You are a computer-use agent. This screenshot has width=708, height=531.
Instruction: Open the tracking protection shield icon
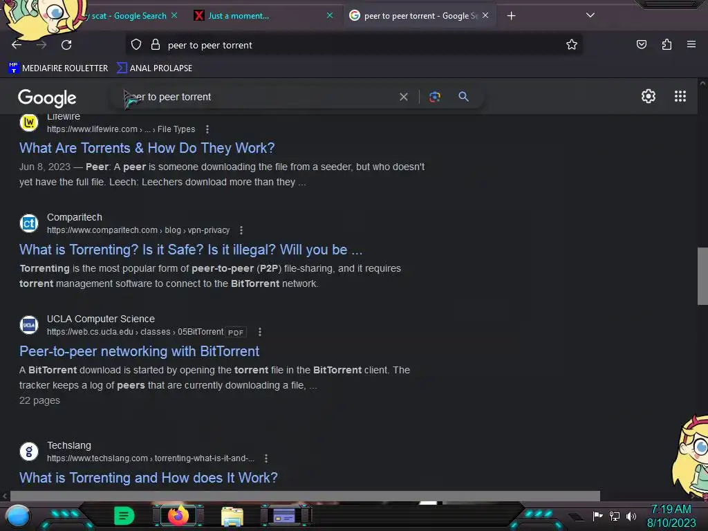tap(136, 45)
